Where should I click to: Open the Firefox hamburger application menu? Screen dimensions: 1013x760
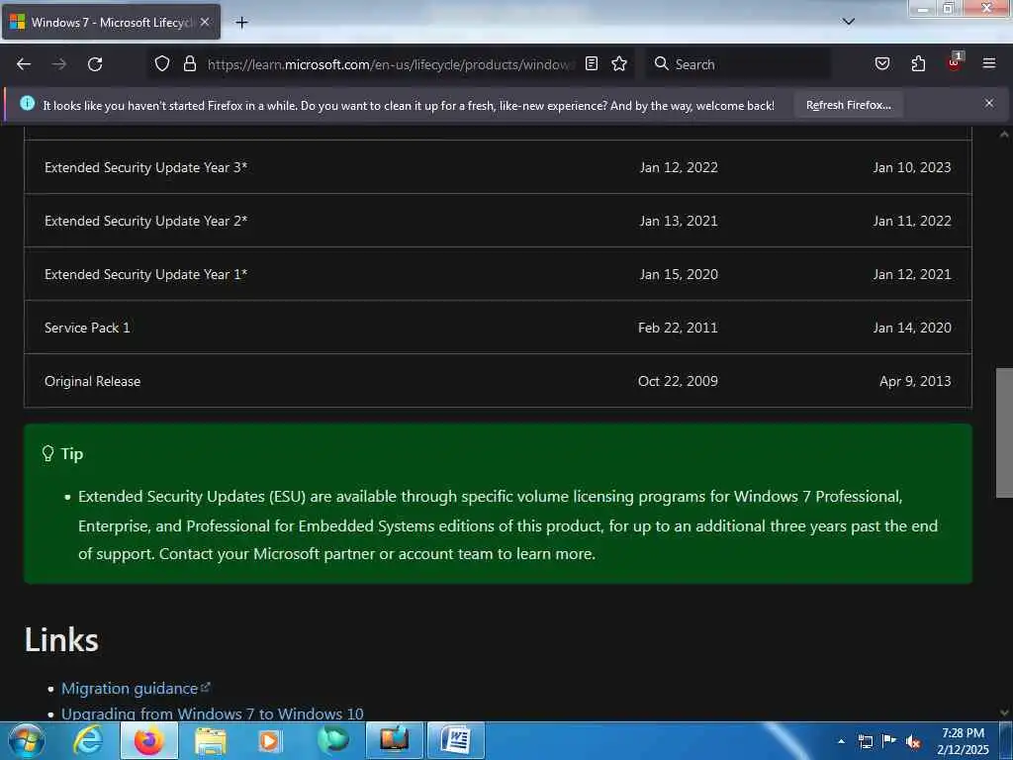click(989, 63)
